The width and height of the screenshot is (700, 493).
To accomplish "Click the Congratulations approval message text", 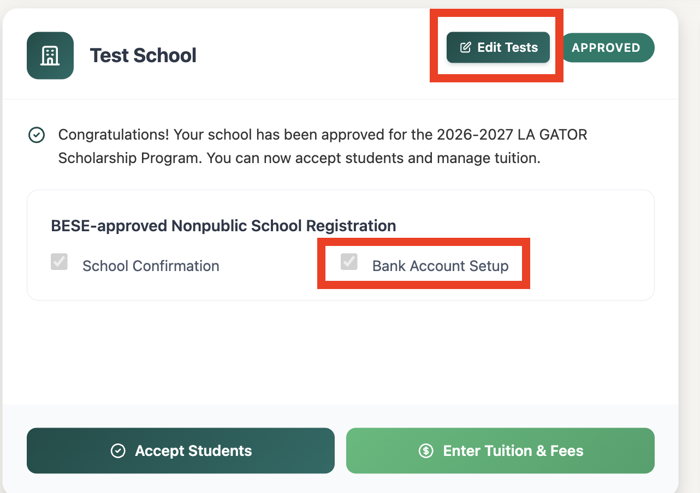I will (323, 147).
